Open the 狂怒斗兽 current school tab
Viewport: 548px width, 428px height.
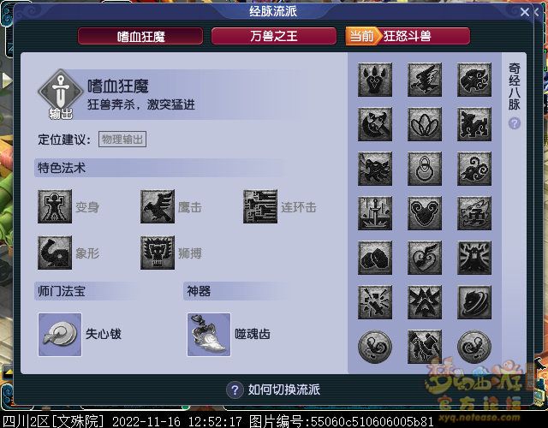408,36
